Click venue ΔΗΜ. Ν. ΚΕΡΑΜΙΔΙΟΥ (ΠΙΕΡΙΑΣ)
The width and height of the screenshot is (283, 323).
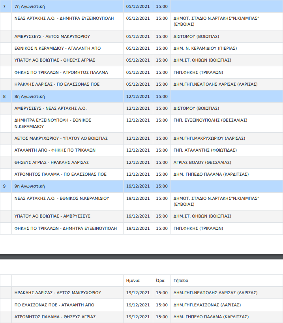pyautogui.click(x=205, y=49)
